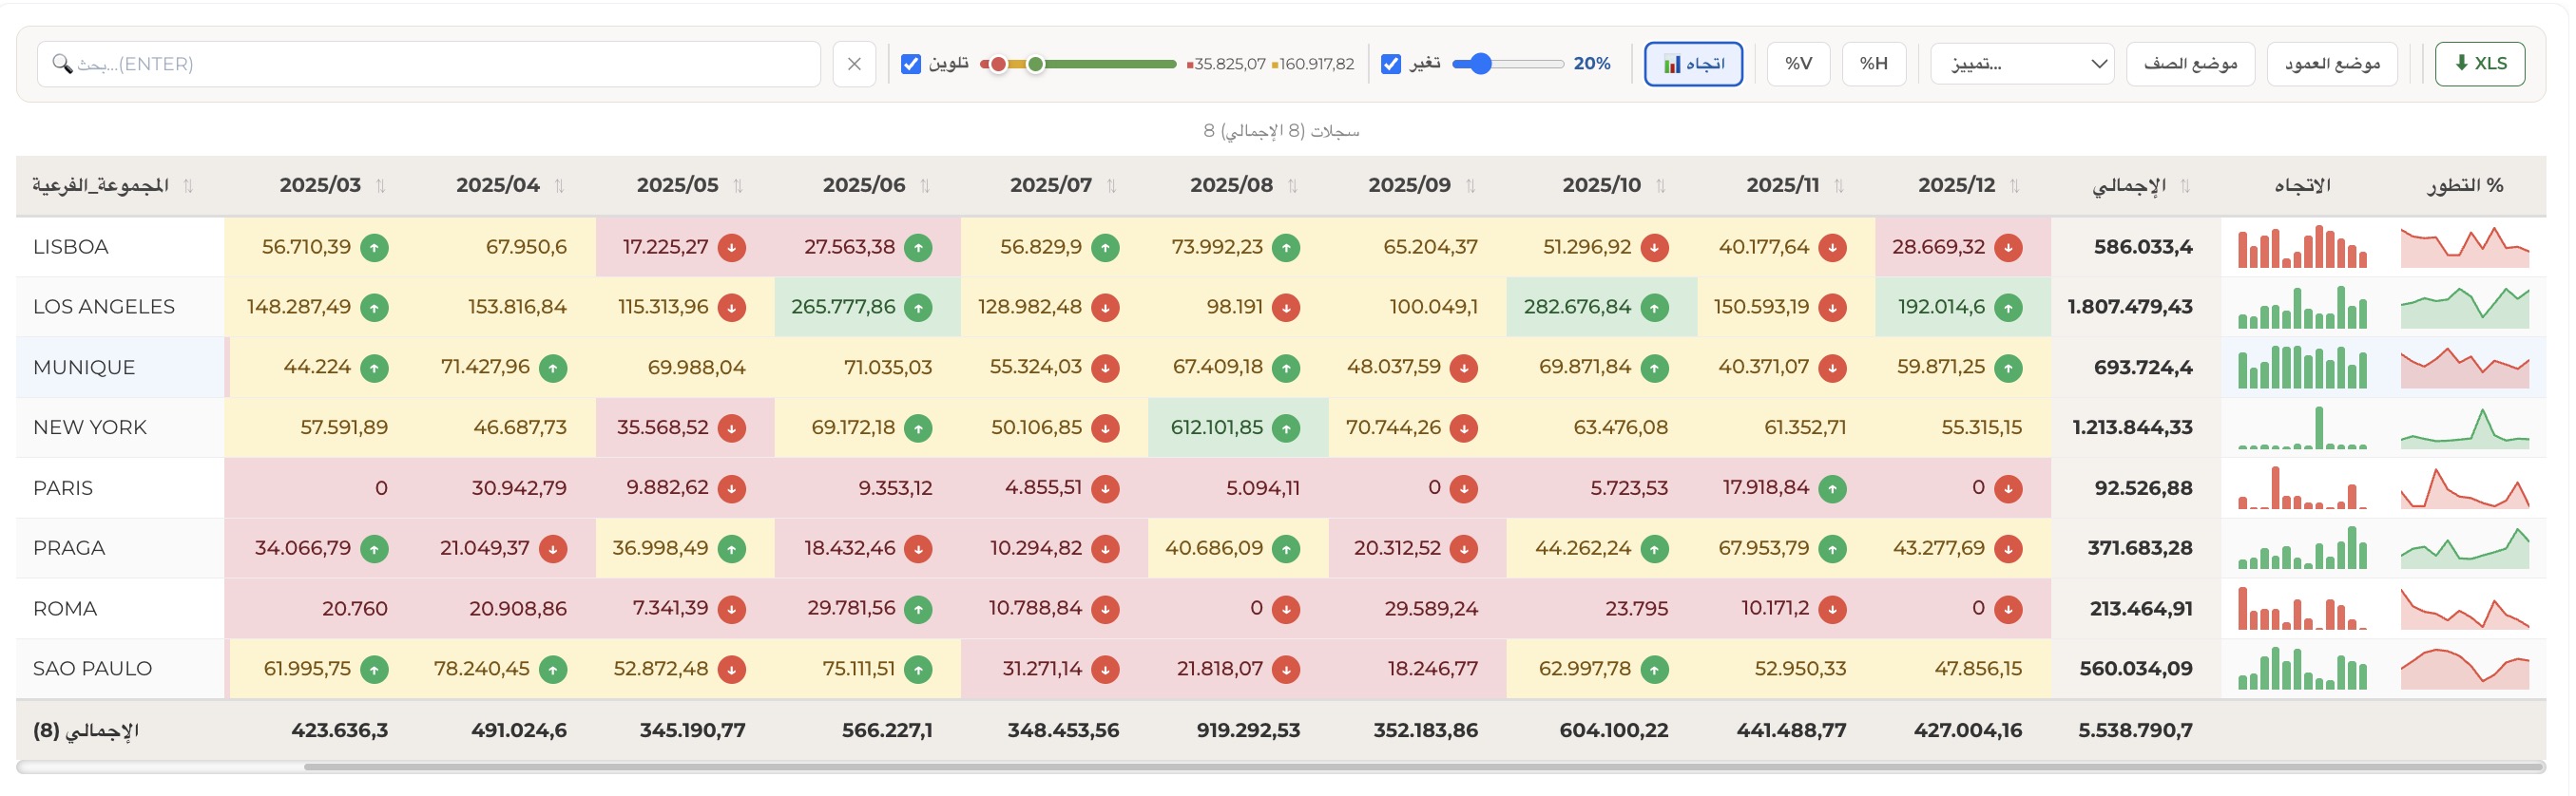Click the sort arrows beside the 2025/08 header
This screenshot has width=2576, height=796.
point(1293,186)
